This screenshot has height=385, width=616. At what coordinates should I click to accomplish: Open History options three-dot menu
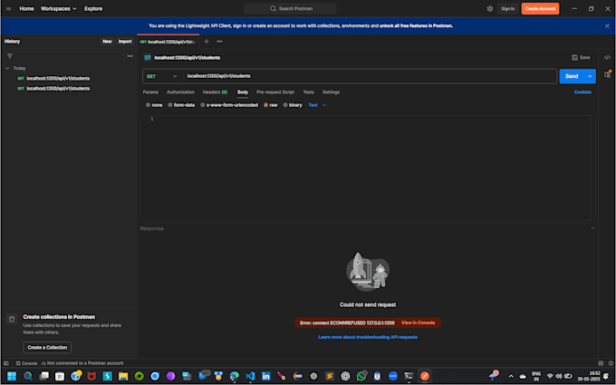point(130,56)
